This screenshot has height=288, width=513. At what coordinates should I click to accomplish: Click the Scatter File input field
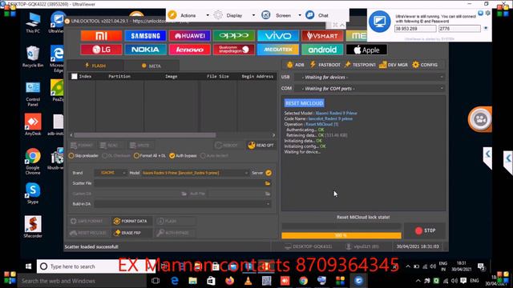click(180, 183)
